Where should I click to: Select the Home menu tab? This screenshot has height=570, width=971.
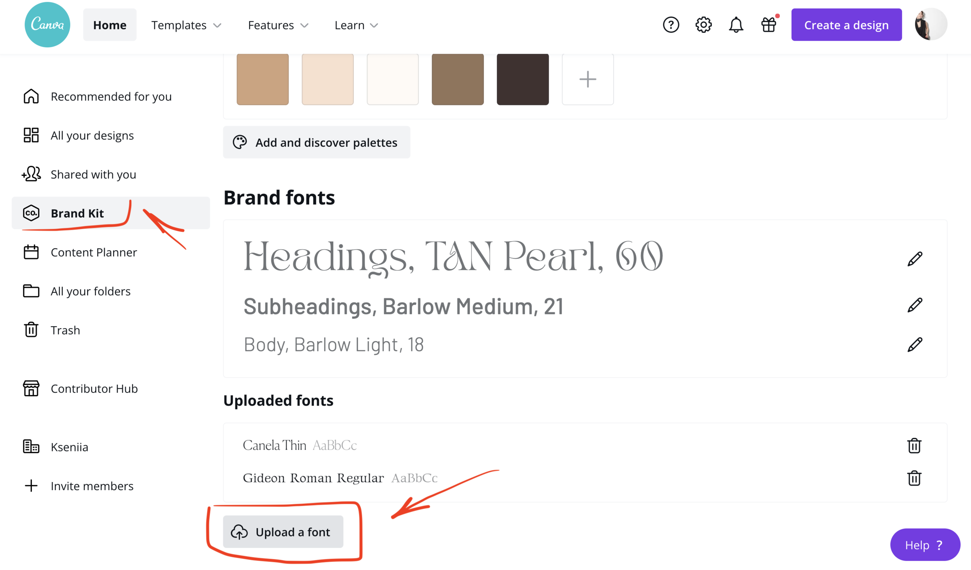pos(110,25)
